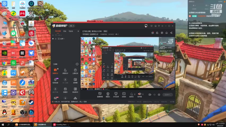Download the 多人连麦 multi-user tool

(x=65, y=81)
